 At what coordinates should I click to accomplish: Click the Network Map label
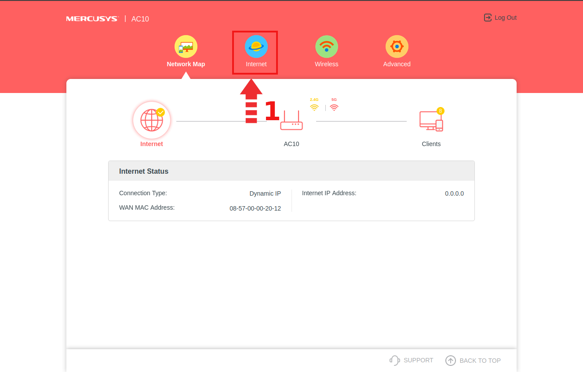coord(186,64)
